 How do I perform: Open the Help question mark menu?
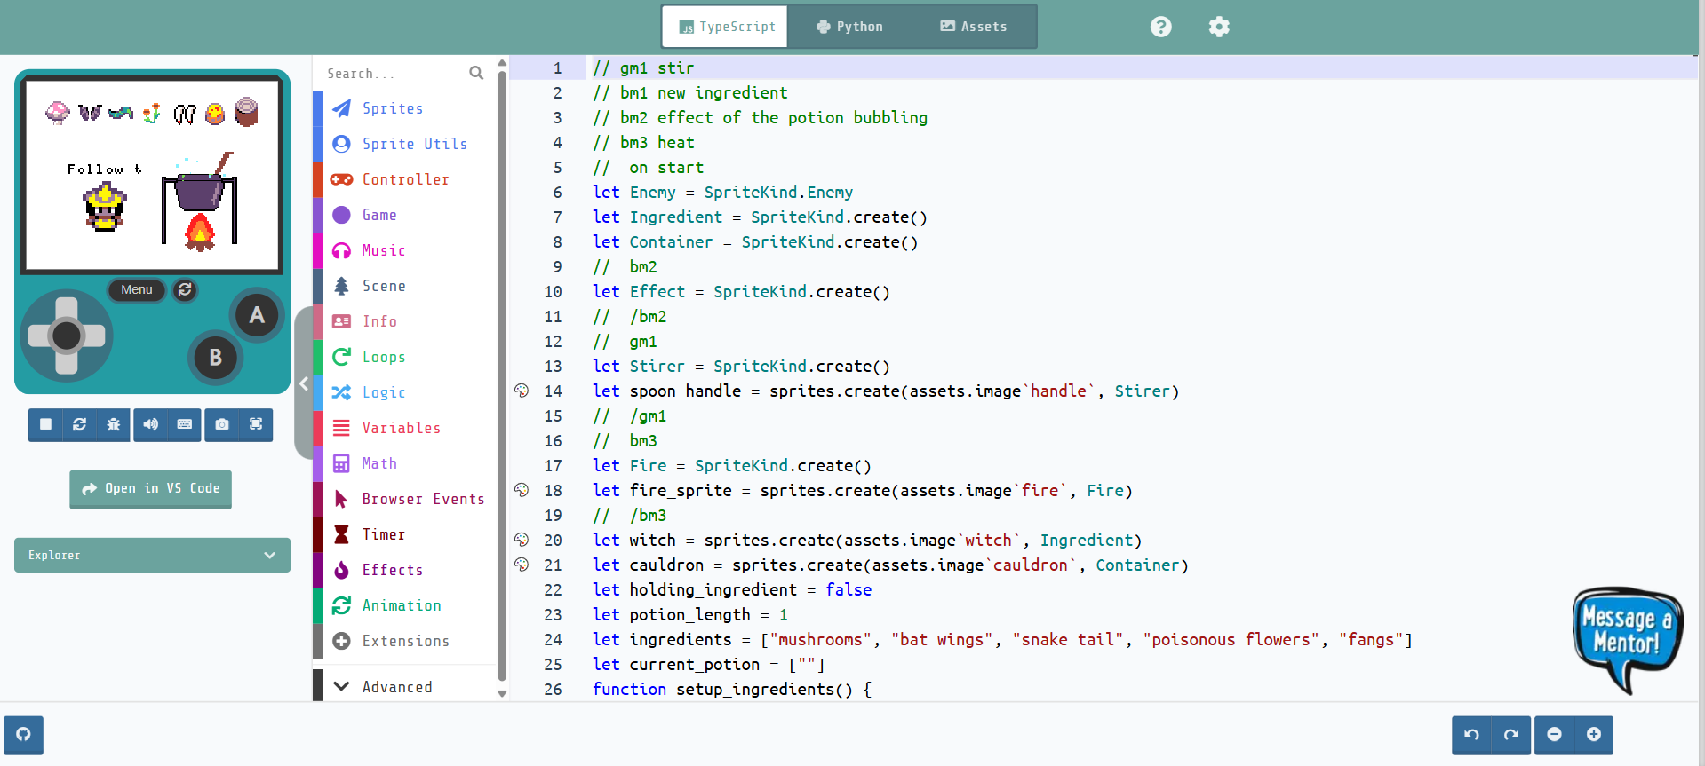tap(1160, 27)
